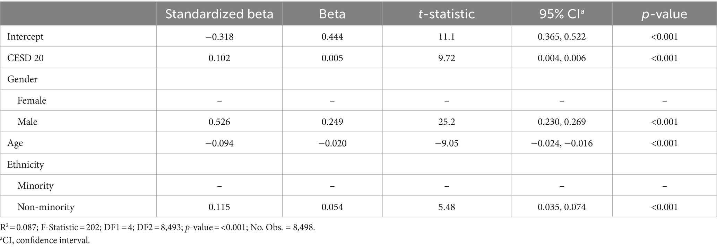Screen dimensions: 717x248
Task: Select the Female reference row label
Action: (32, 100)
